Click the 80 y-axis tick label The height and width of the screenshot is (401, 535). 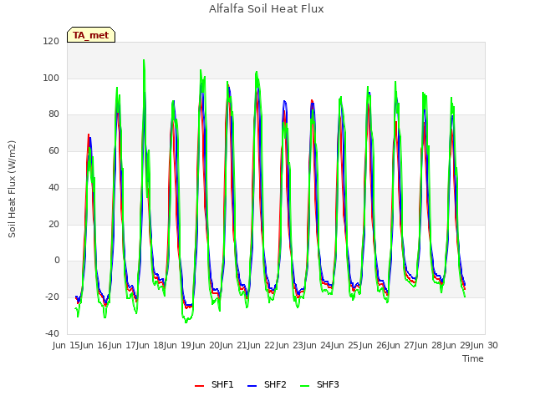(x=53, y=114)
